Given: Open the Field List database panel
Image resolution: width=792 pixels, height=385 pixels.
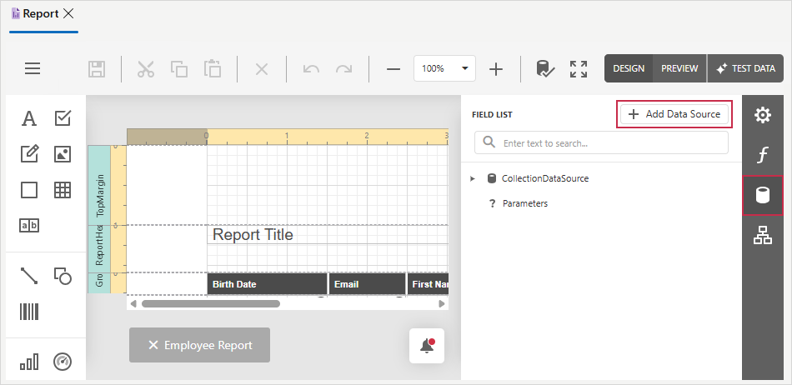Looking at the screenshot, I should (x=763, y=195).
